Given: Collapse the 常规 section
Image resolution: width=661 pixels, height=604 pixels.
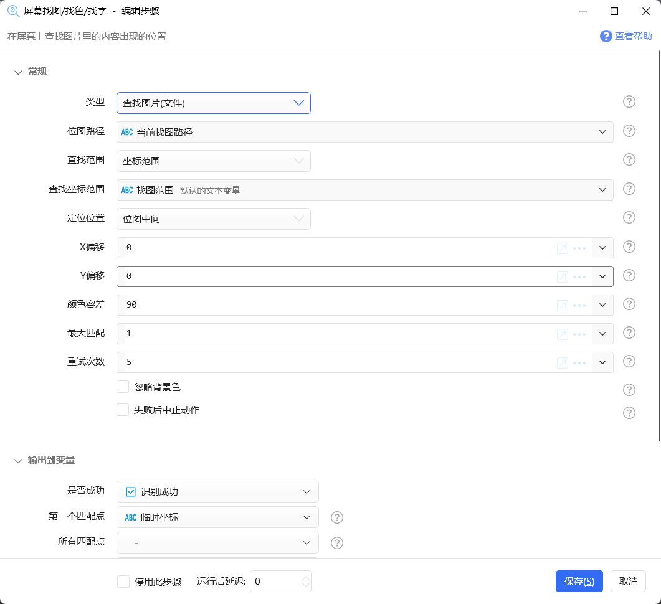Looking at the screenshot, I should [18, 72].
